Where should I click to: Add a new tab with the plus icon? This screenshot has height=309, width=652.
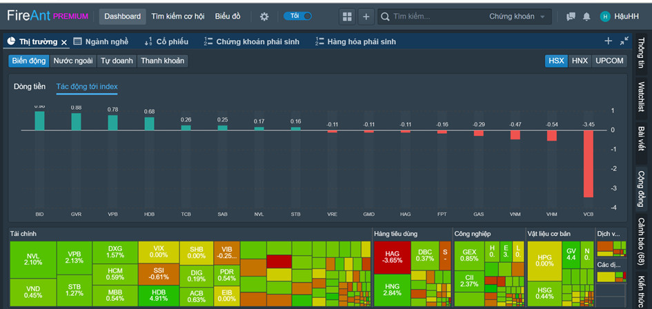(608, 41)
